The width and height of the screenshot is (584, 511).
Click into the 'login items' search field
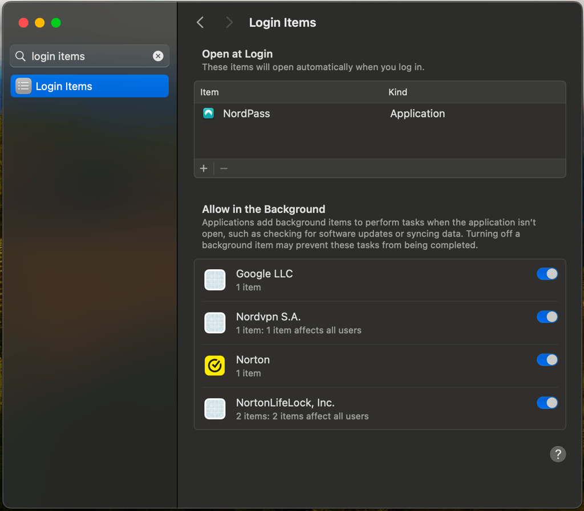(90, 56)
